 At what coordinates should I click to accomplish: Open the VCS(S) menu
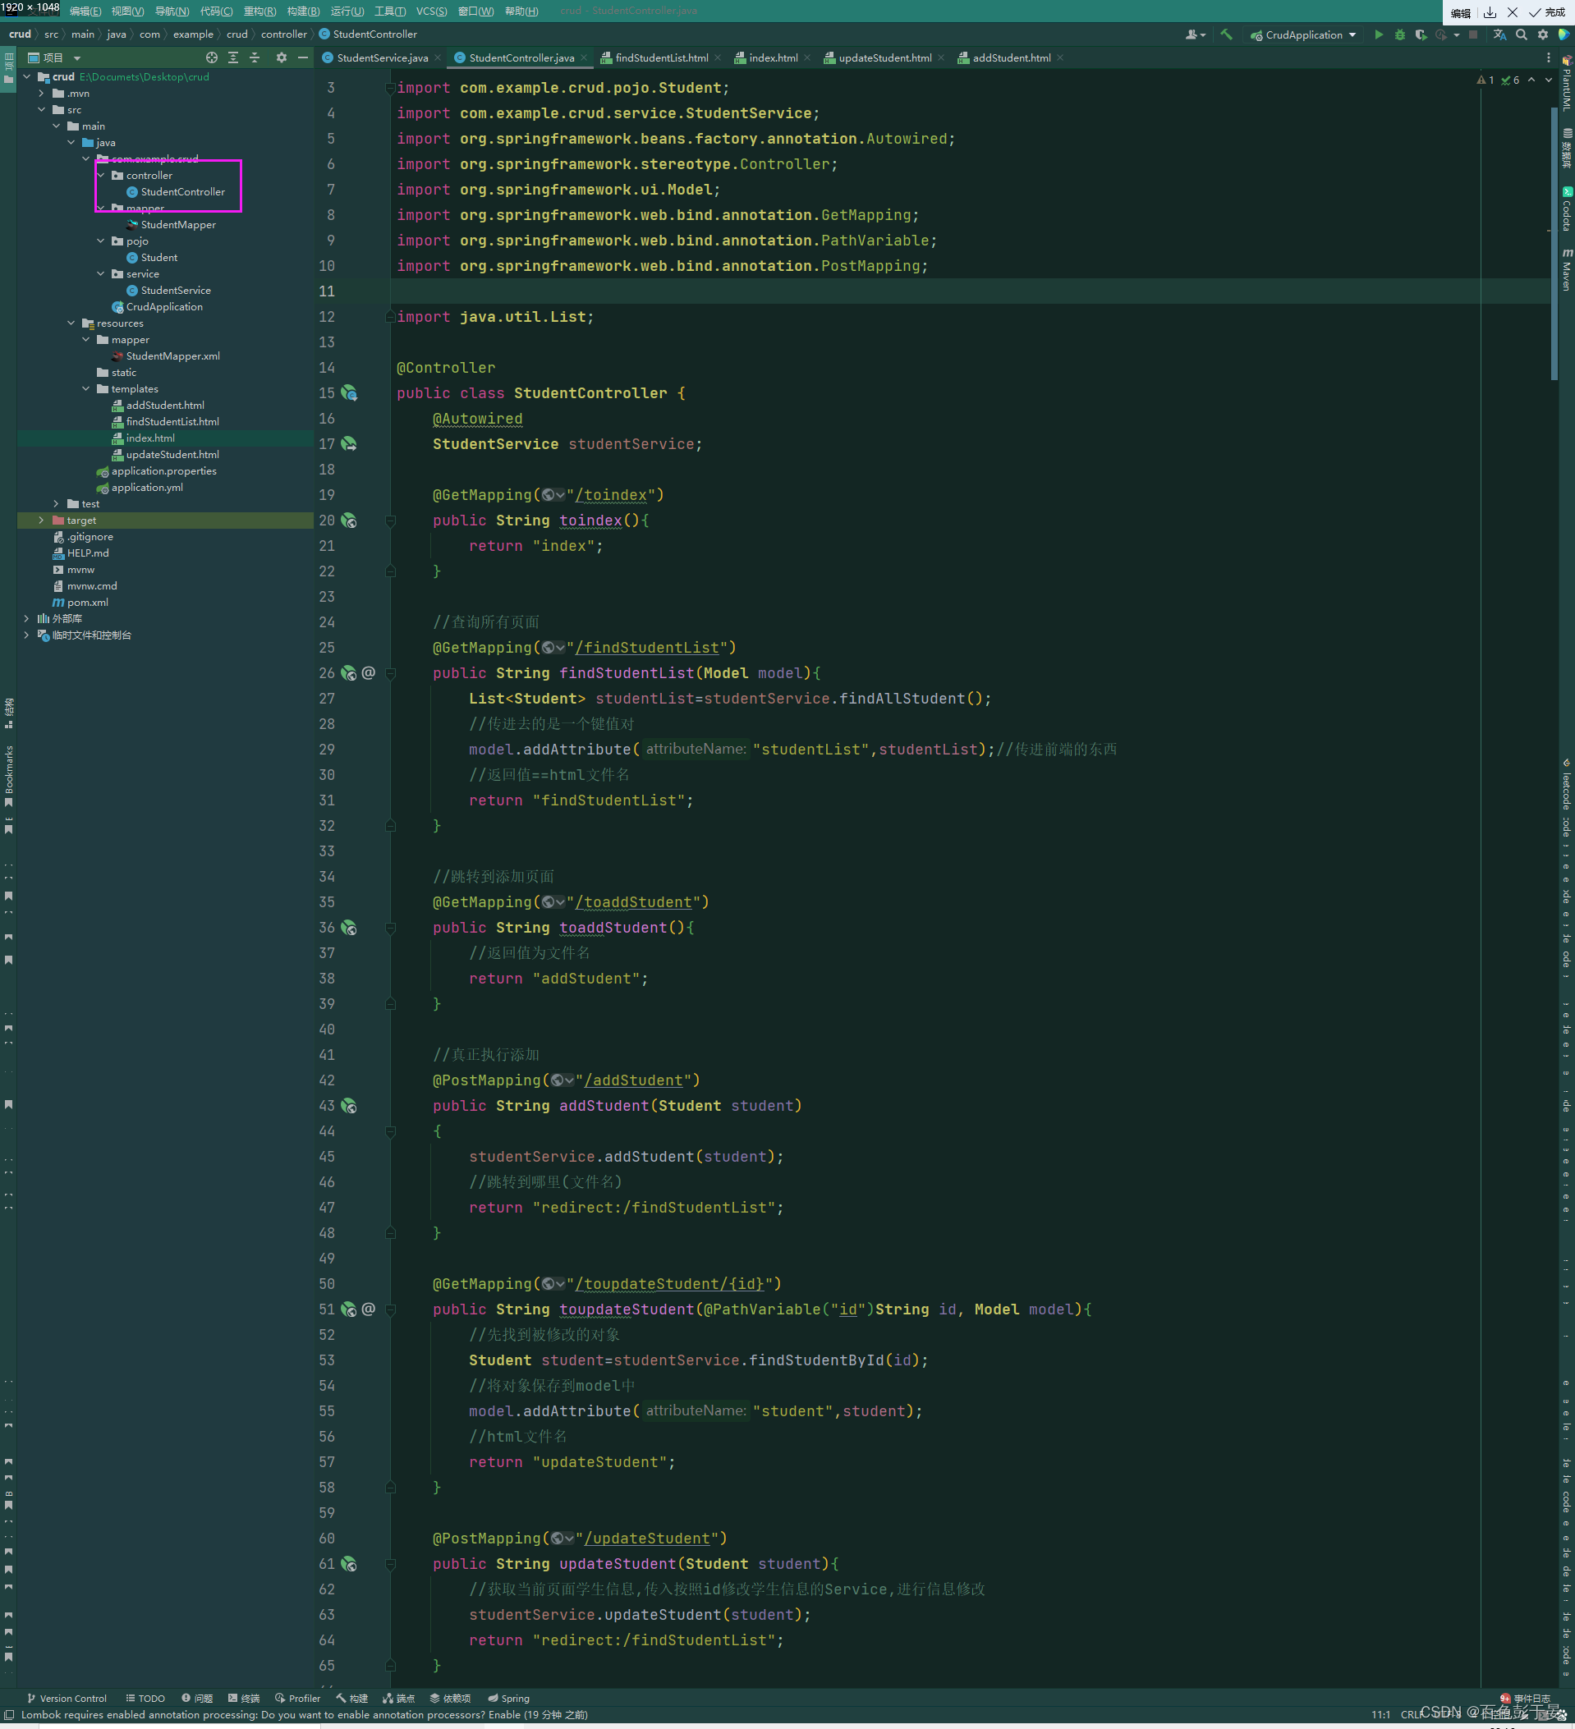pyautogui.click(x=431, y=11)
